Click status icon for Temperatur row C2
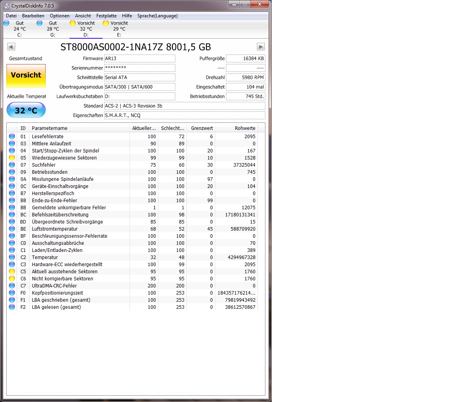The image size is (455, 402). click(12, 257)
